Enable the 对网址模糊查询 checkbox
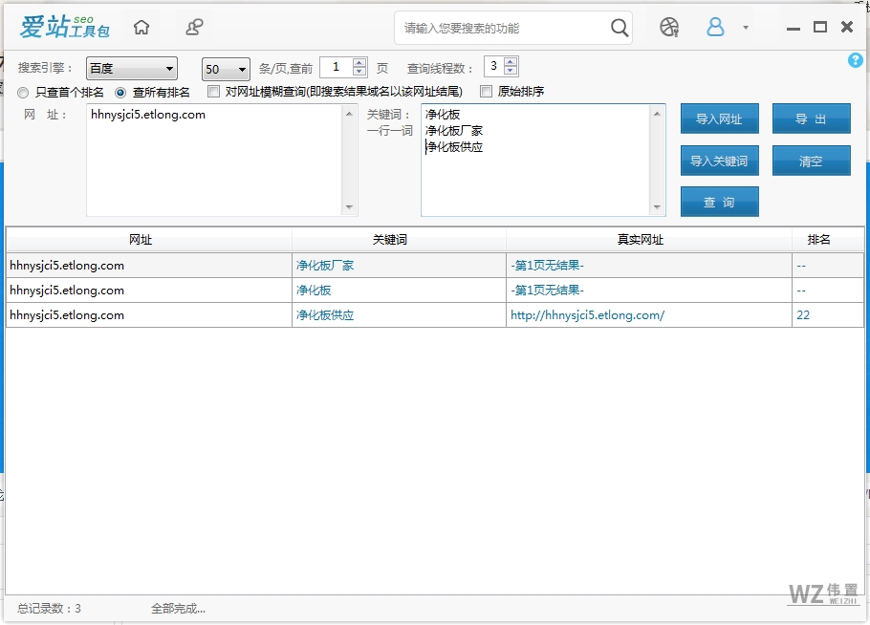Viewport: 870px width, 625px height. [213, 92]
